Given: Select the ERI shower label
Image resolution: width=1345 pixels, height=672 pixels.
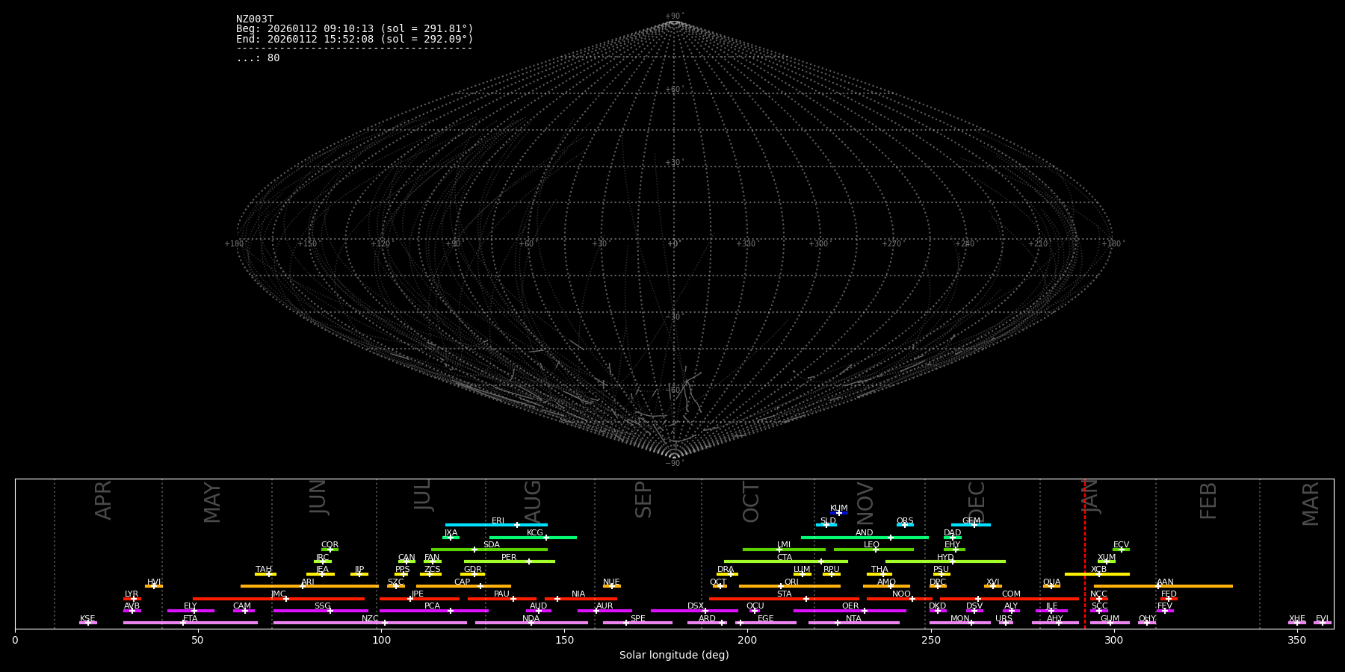Looking at the screenshot, I should (x=498, y=521).
